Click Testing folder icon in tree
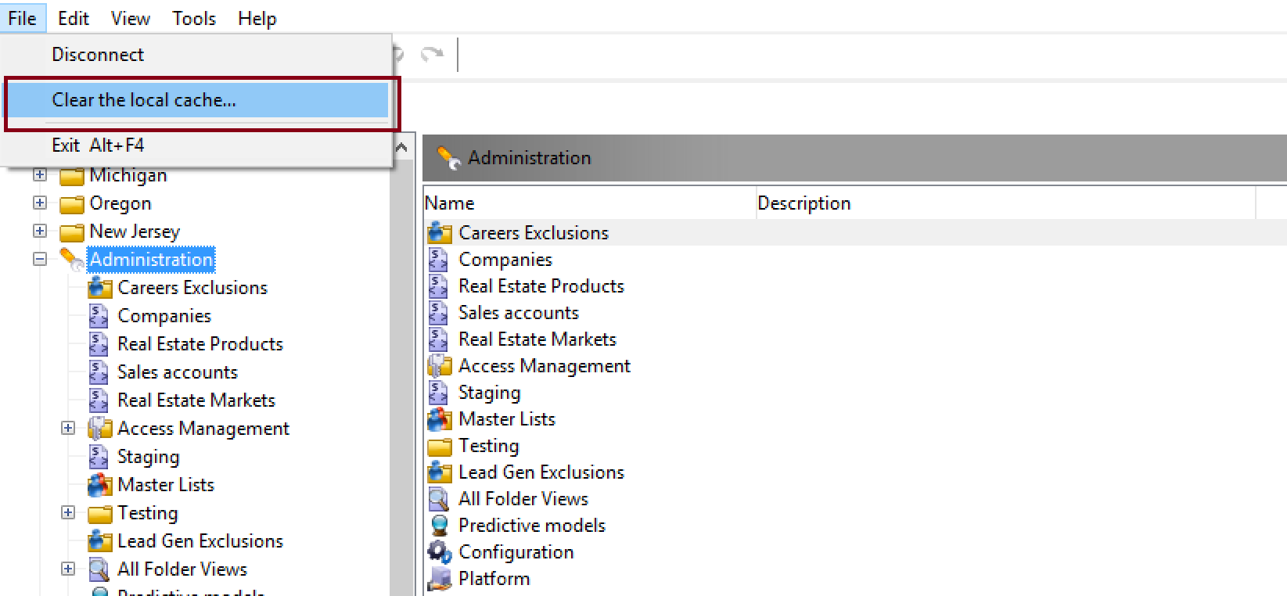 (x=100, y=514)
